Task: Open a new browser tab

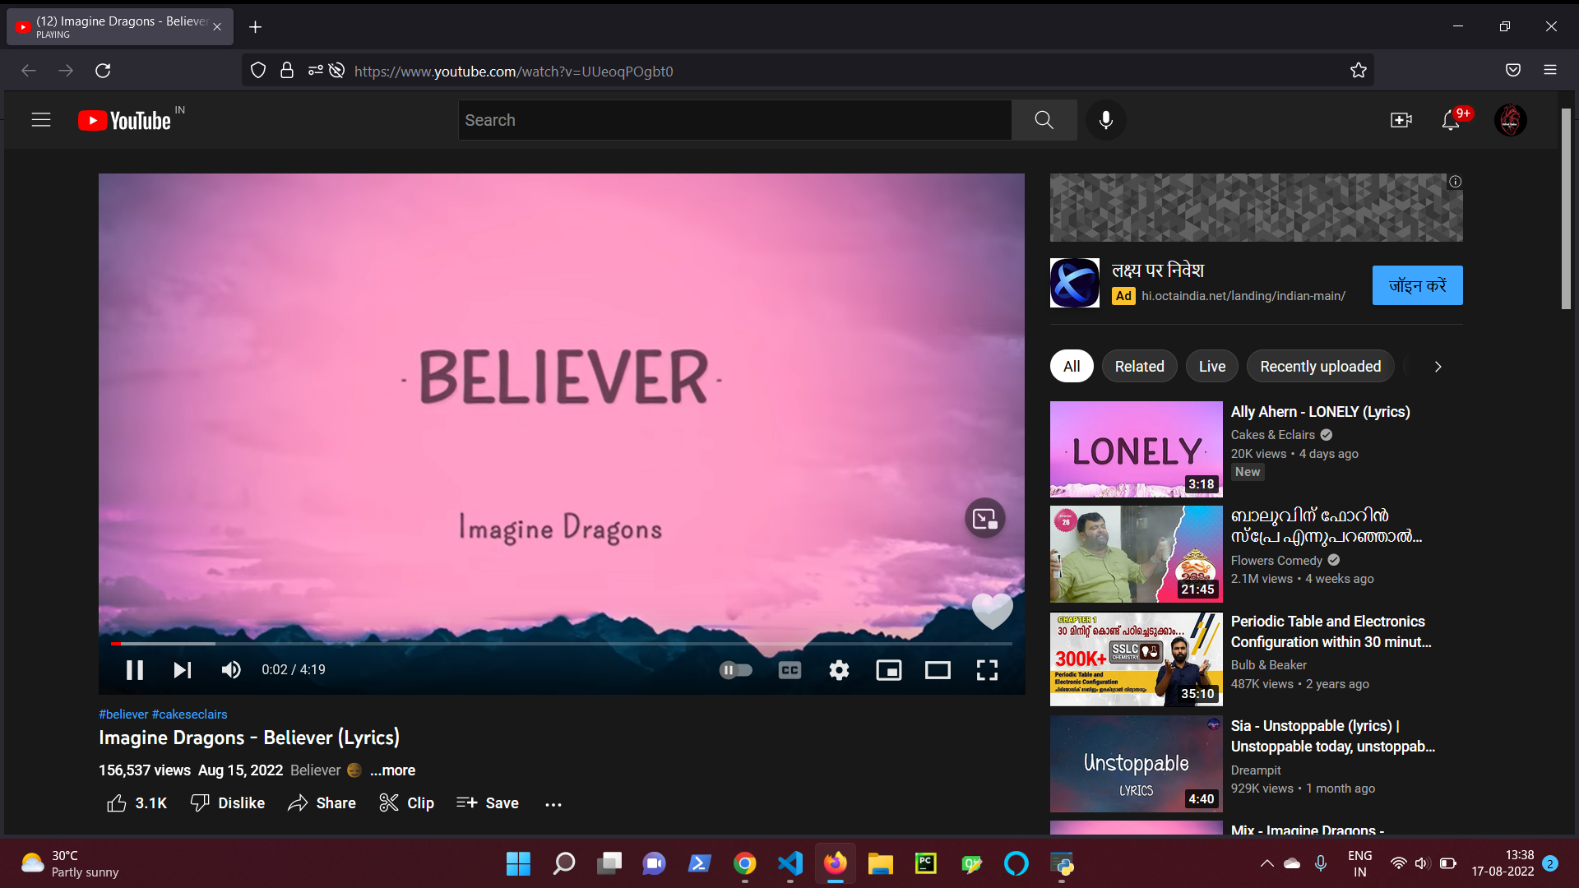Action: coord(256,27)
